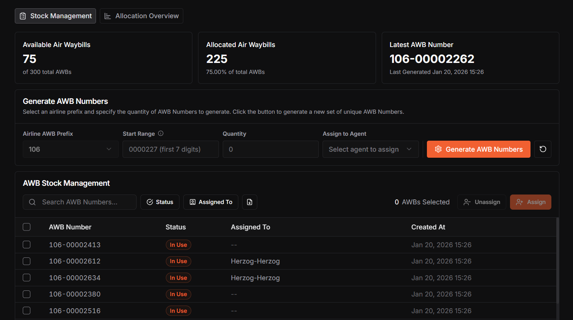This screenshot has width=573, height=320.
Task: Check the select-all checkbox in table header
Action: pyautogui.click(x=27, y=227)
